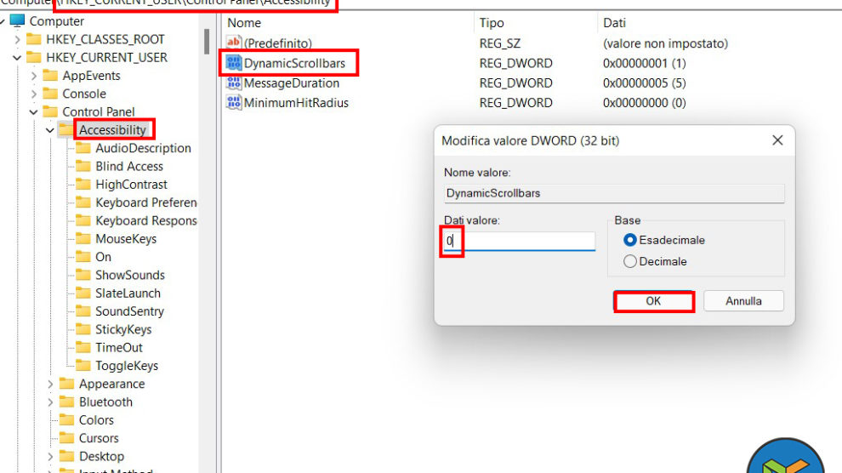Select the Accessibility key in the tree
The image size is (842, 473).
(112, 130)
